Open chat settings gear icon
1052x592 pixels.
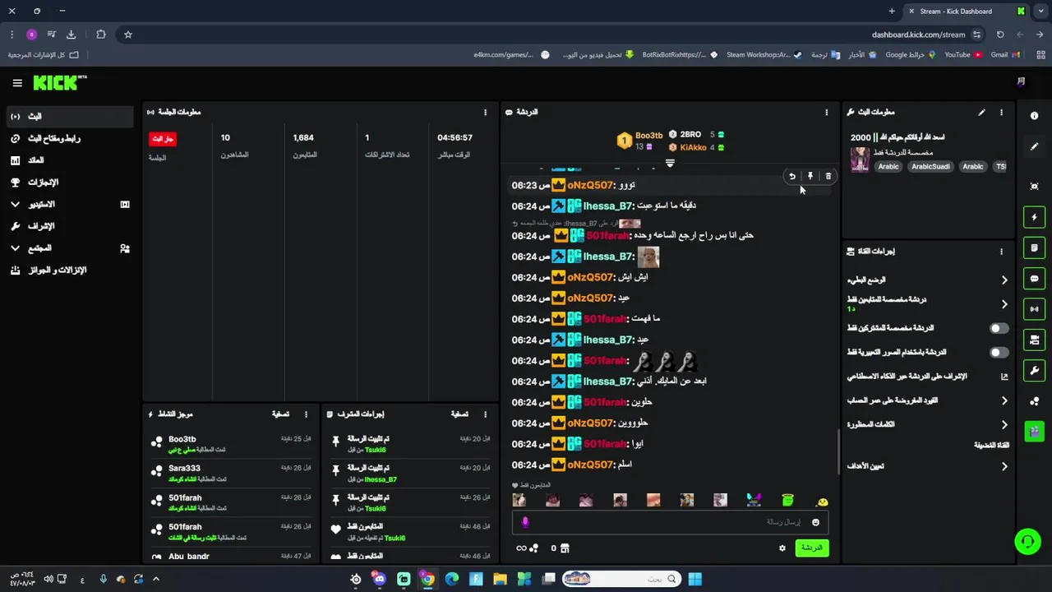point(782,548)
